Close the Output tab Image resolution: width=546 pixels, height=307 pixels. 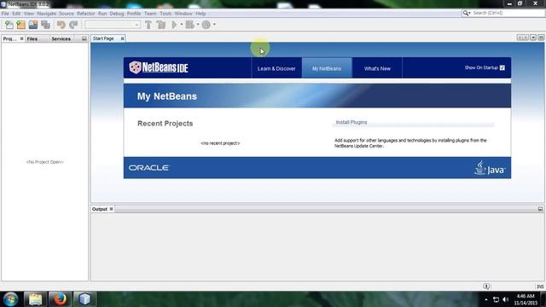click(x=111, y=209)
